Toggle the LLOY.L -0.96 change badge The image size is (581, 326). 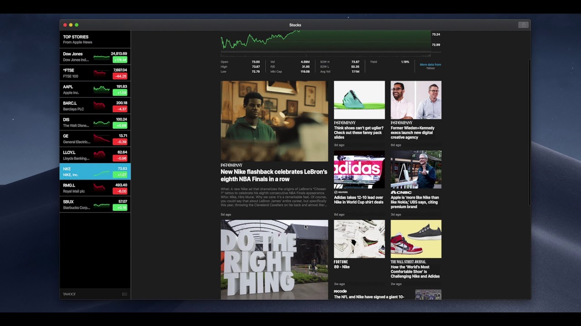[x=120, y=158]
